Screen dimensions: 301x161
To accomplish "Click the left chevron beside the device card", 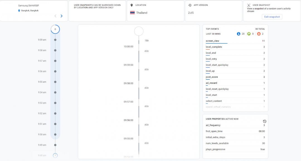I will [55, 16].
